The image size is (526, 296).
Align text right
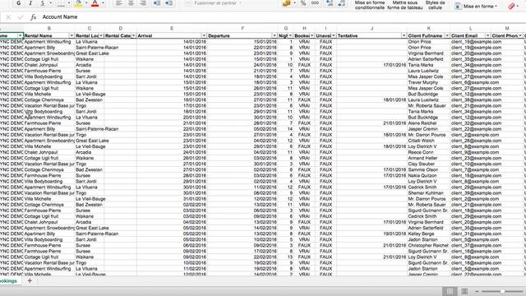[x=143, y=3]
